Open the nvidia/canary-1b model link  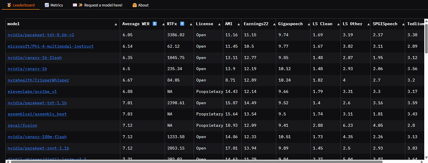point(27,69)
